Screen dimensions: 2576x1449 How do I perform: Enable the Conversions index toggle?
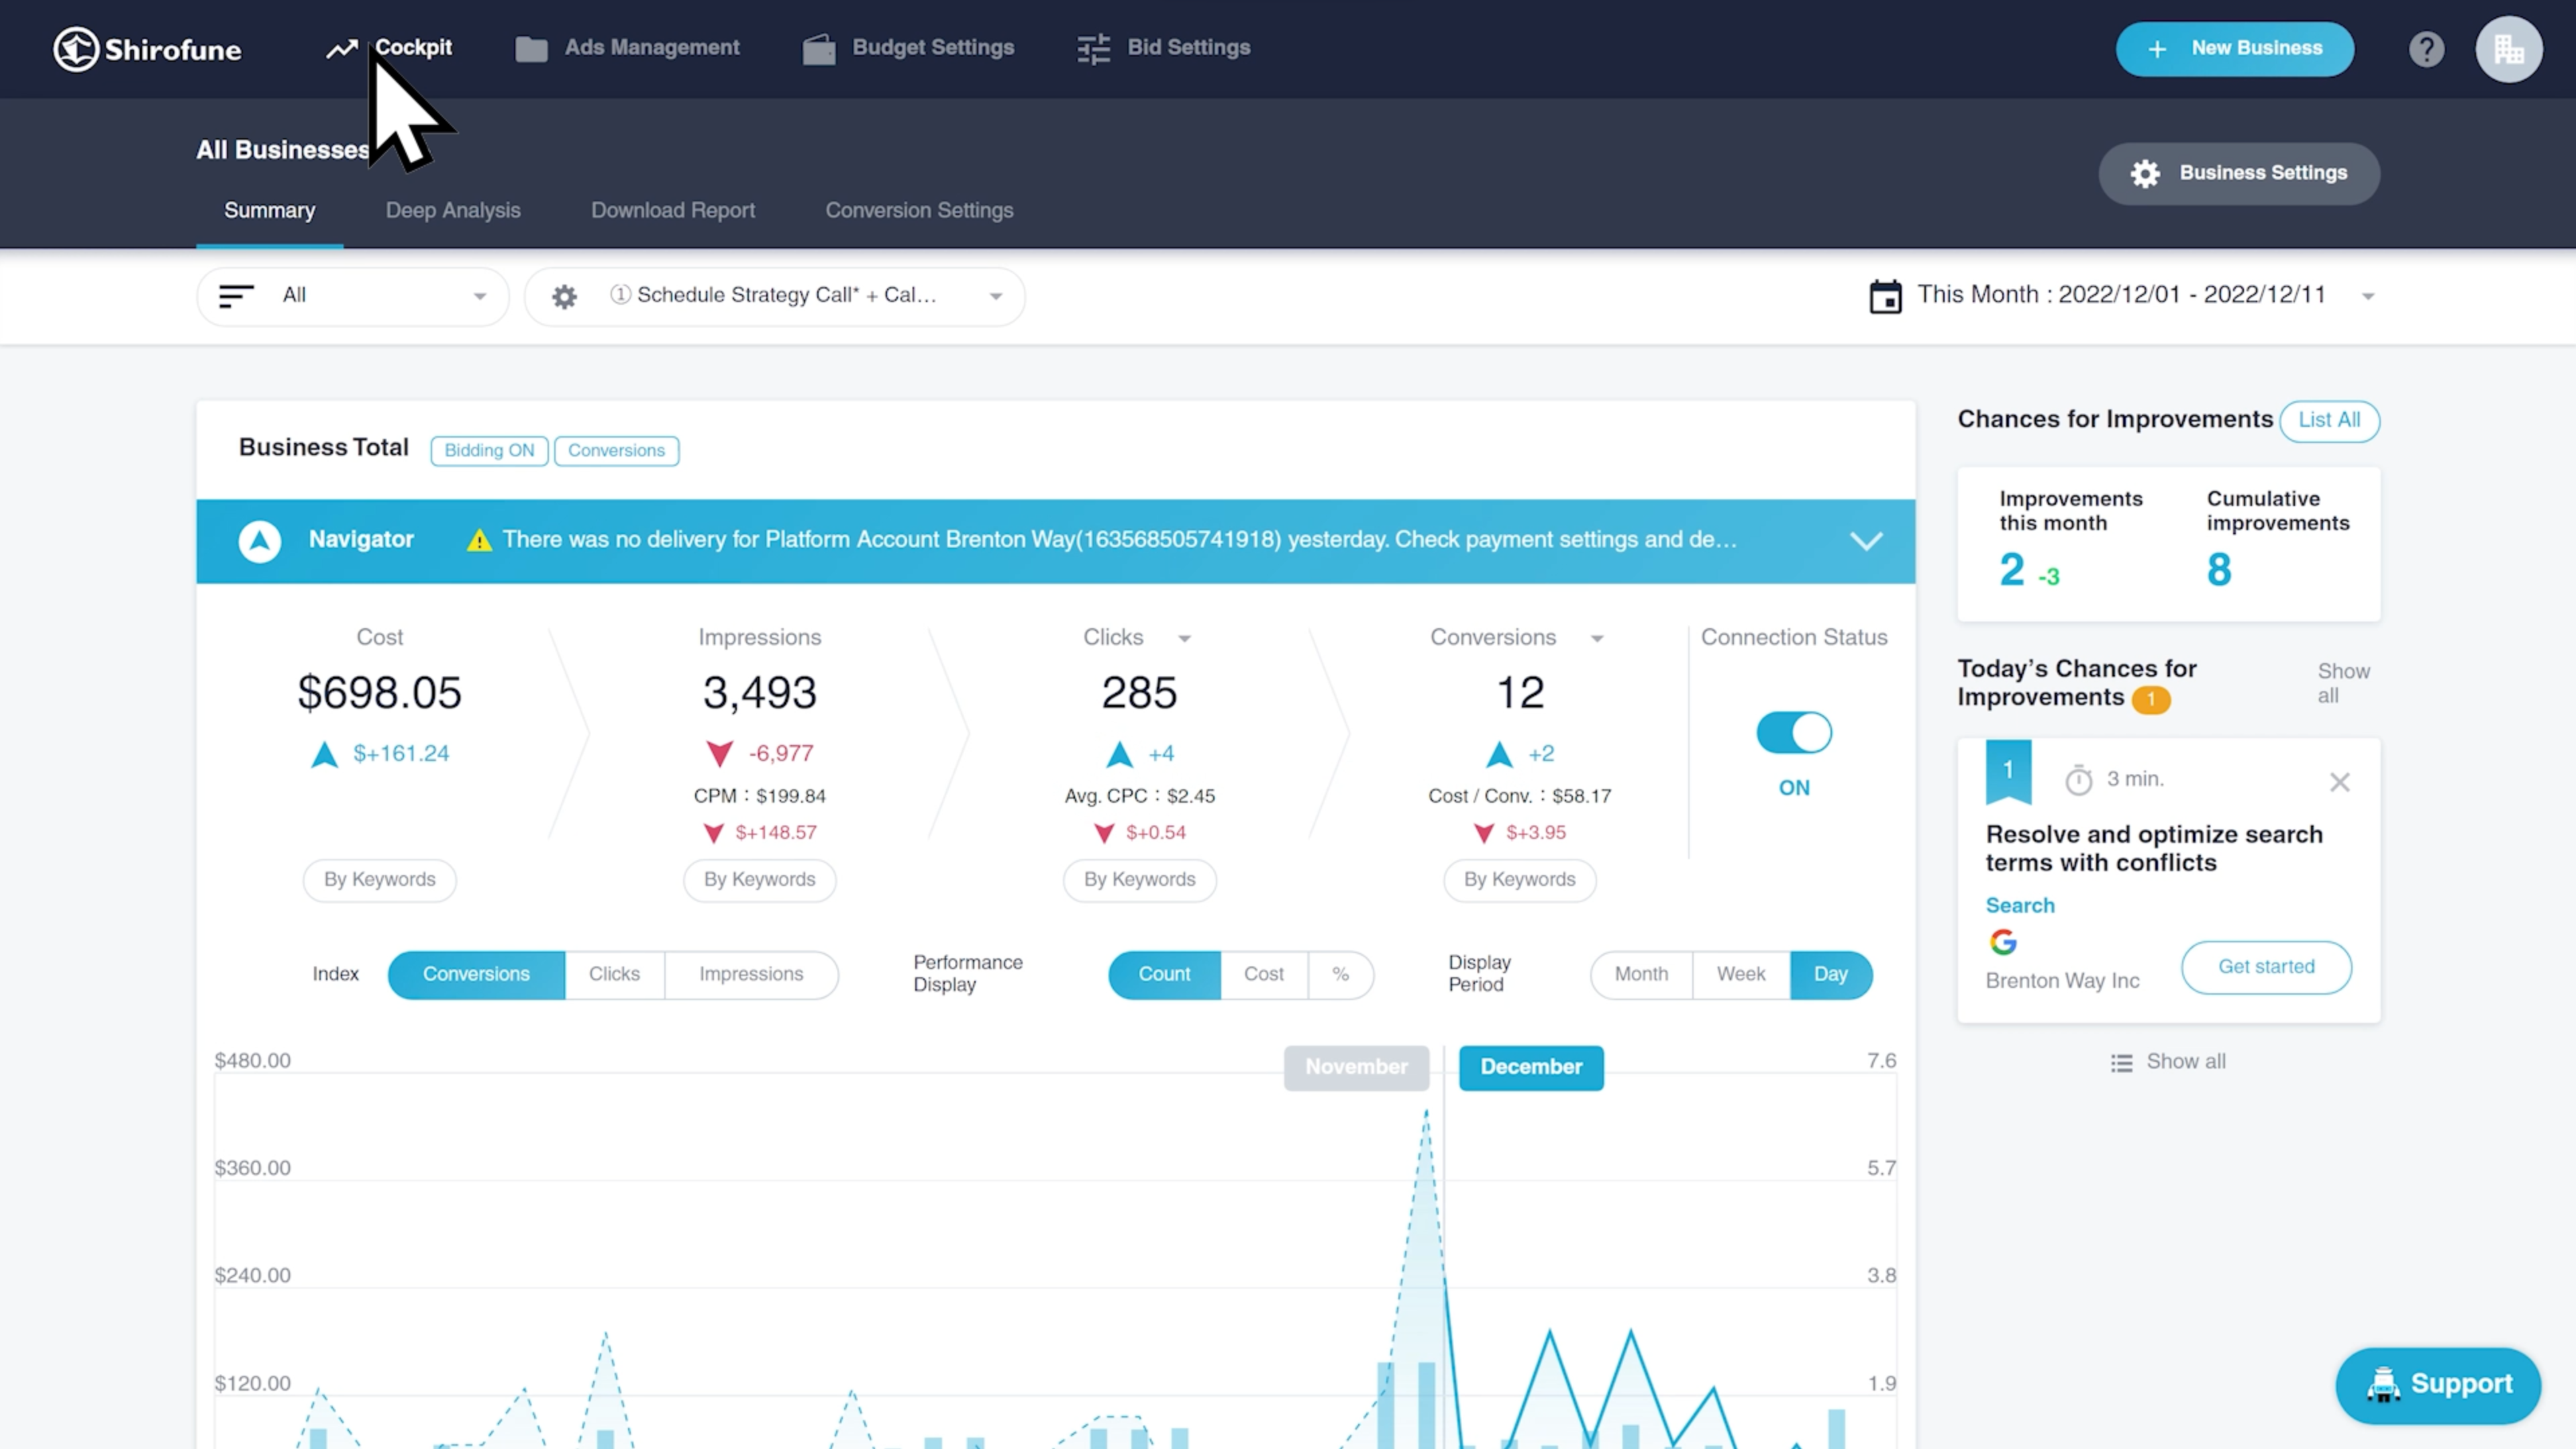(x=474, y=973)
